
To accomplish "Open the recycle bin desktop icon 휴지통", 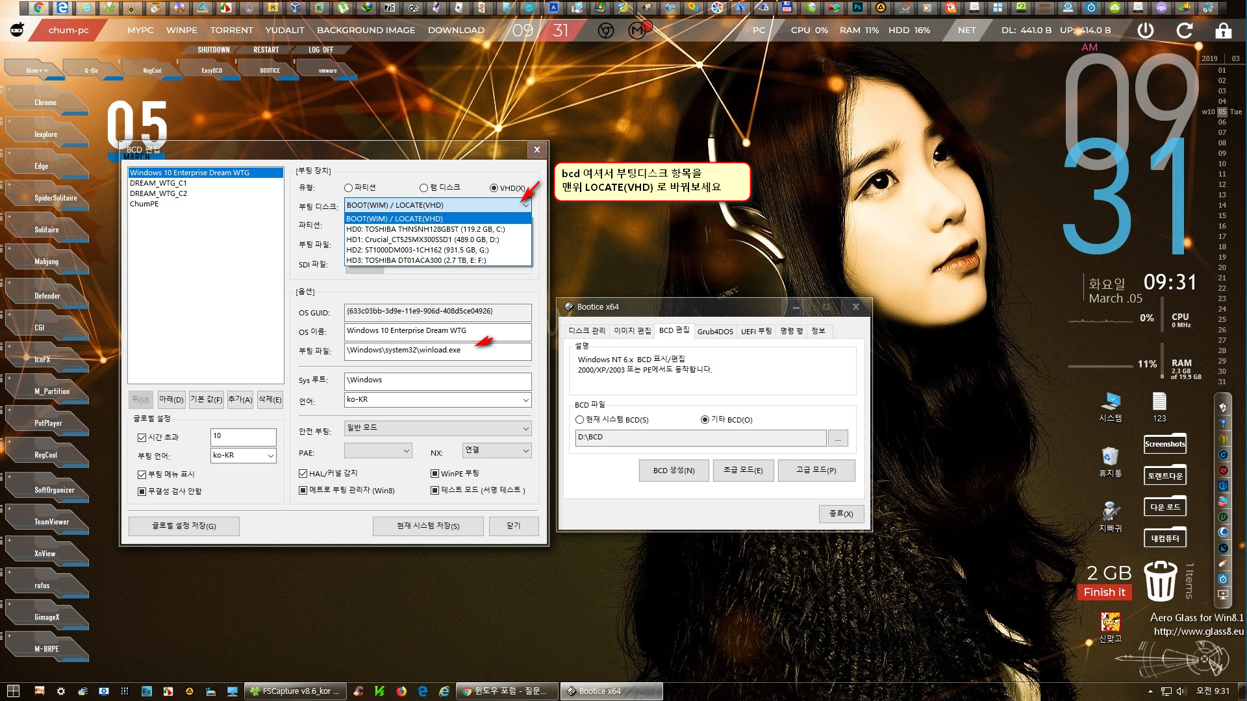I will click(x=1110, y=461).
